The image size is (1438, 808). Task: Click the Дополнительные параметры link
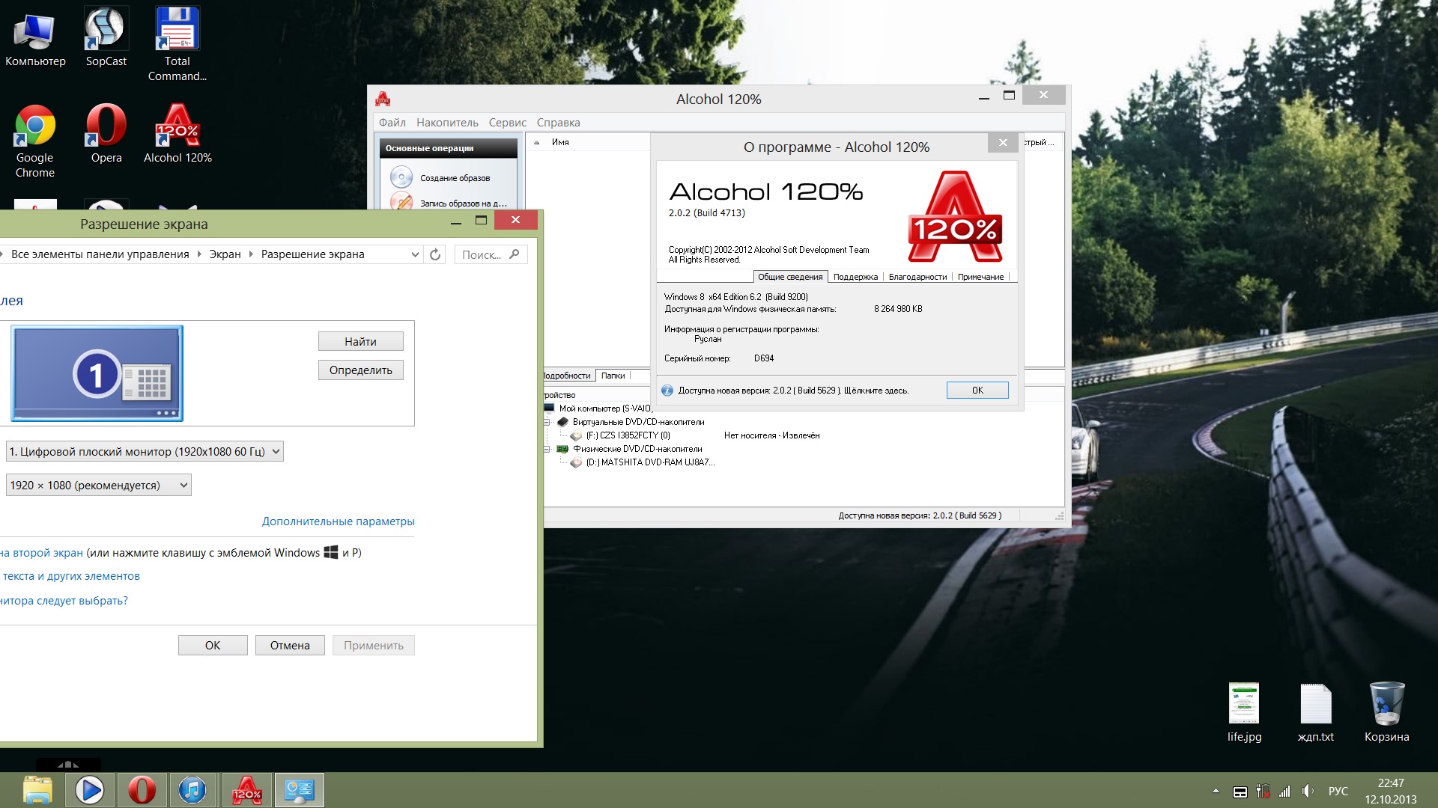click(338, 521)
